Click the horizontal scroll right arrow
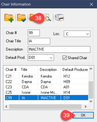The height and width of the screenshot is (122, 97). [86, 107]
